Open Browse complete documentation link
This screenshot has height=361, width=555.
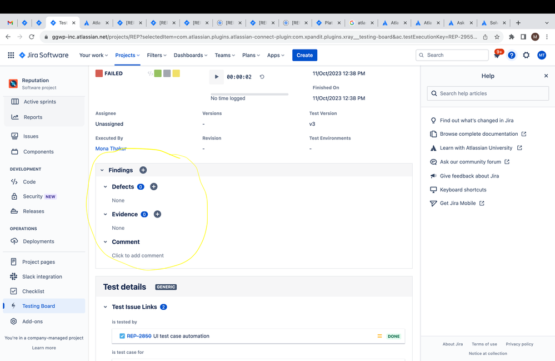click(478, 134)
